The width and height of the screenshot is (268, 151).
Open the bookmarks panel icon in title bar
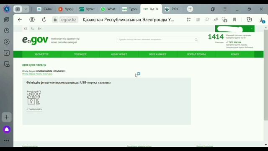click(x=213, y=9)
